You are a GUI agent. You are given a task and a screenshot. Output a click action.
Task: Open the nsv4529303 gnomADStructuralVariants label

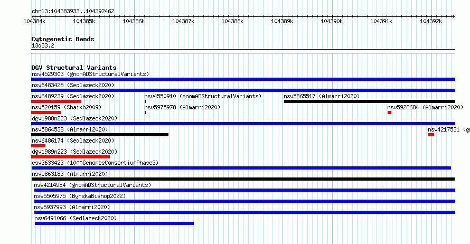pos(90,74)
